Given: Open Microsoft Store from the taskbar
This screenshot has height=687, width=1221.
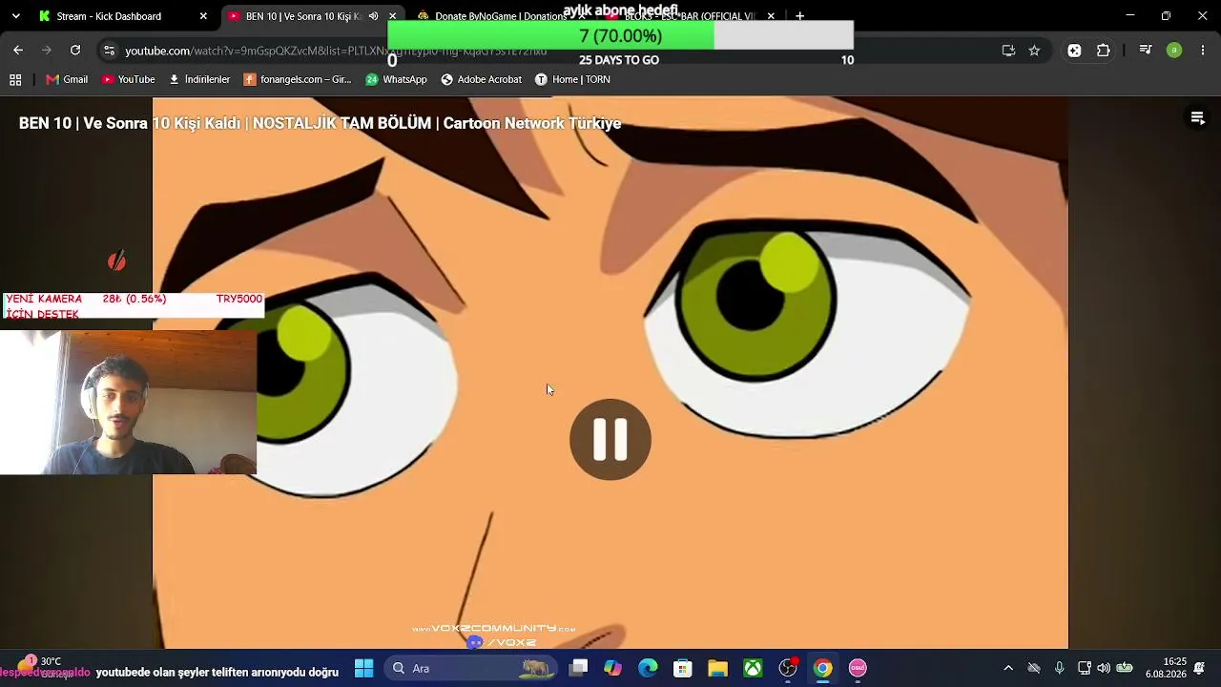Looking at the screenshot, I should coord(683,668).
